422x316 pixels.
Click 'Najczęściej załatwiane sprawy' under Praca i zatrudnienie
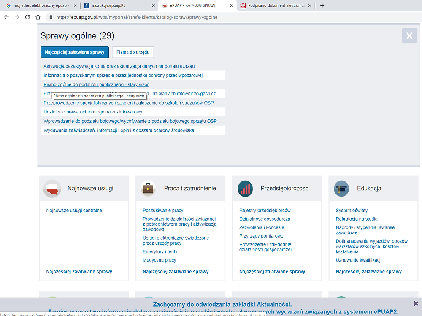point(176,272)
